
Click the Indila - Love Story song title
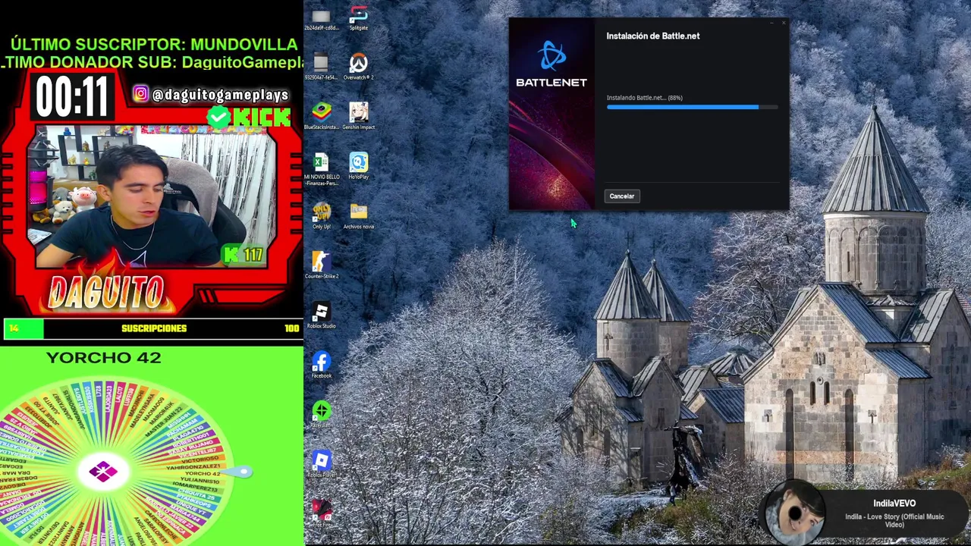894,520
